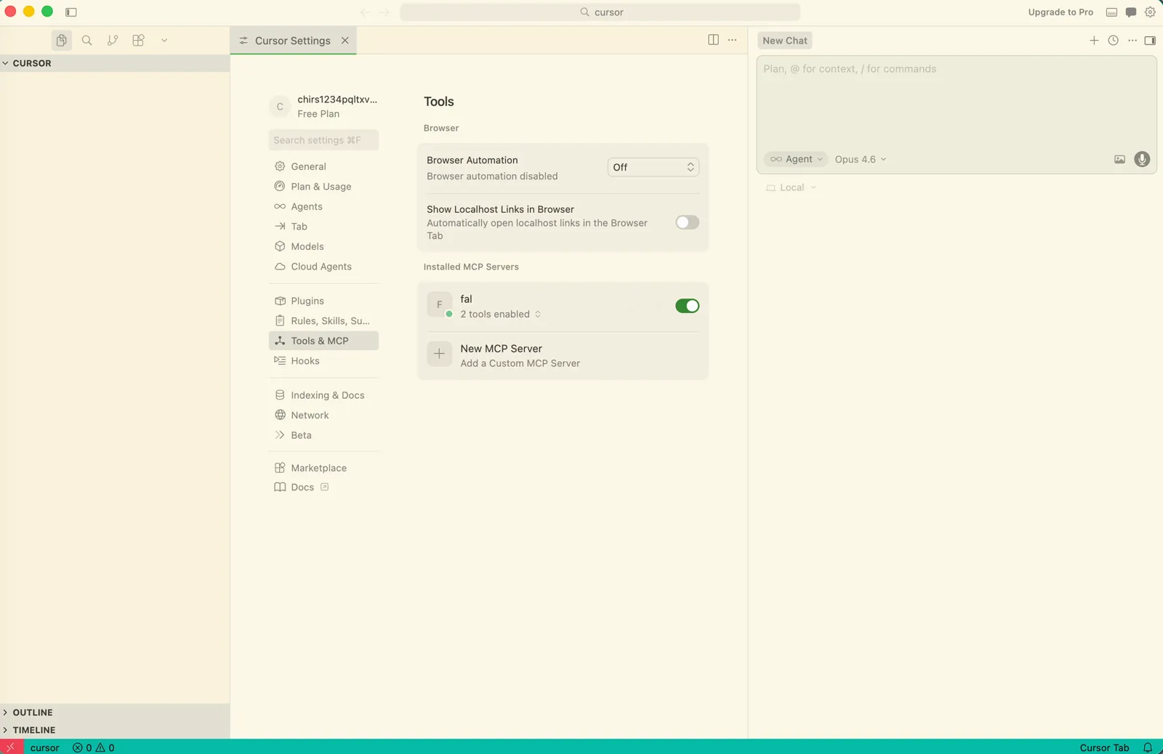
Task: Click user account avatar C
Action: coord(280,107)
